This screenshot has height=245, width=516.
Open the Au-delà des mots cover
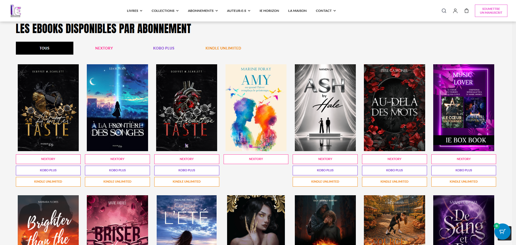[395, 108]
